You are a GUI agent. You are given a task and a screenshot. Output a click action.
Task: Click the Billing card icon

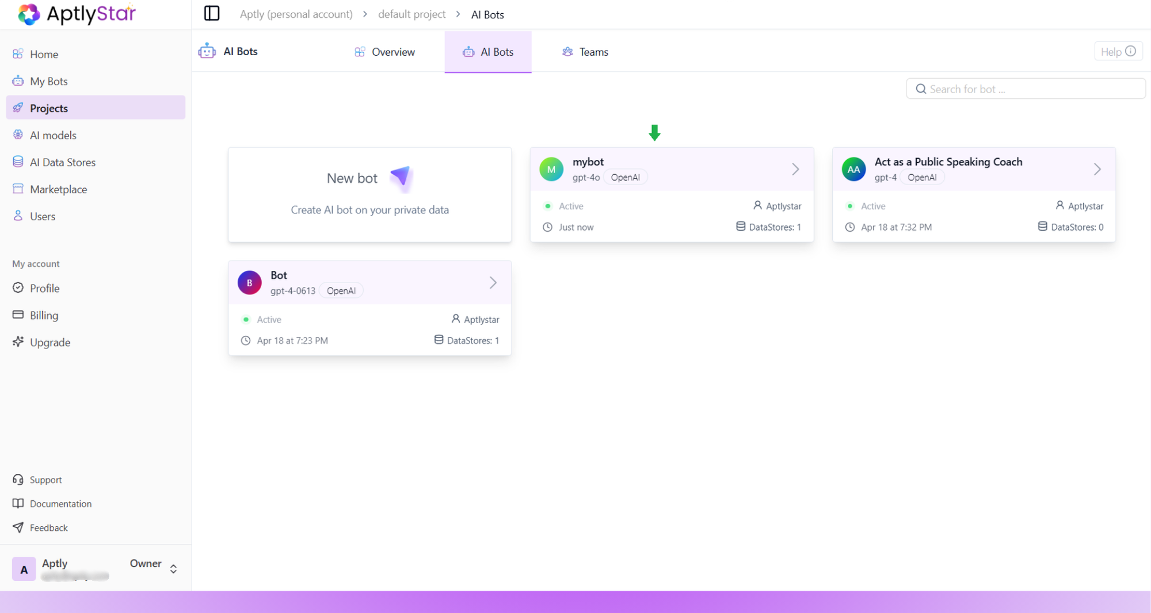[18, 315]
